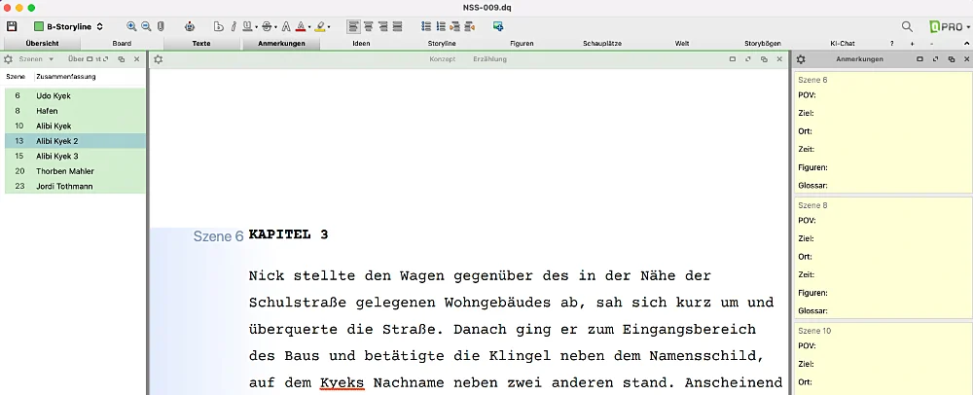Open underline style dropdown arrow
This screenshot has height=395, width=973.
point(256,27)
